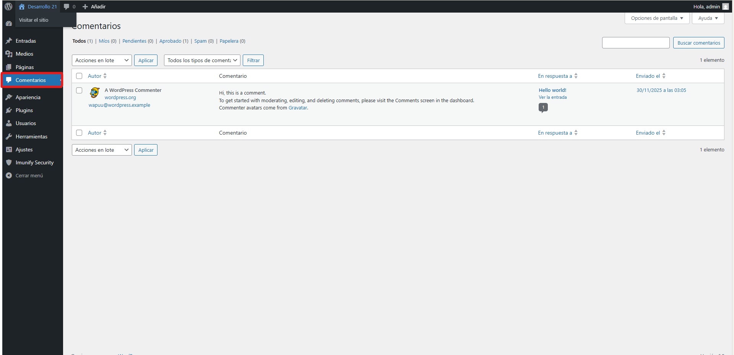Click the comment count bubble showing 1
Viewport: 734px width, 355px height.
click(x=543, y=108)
